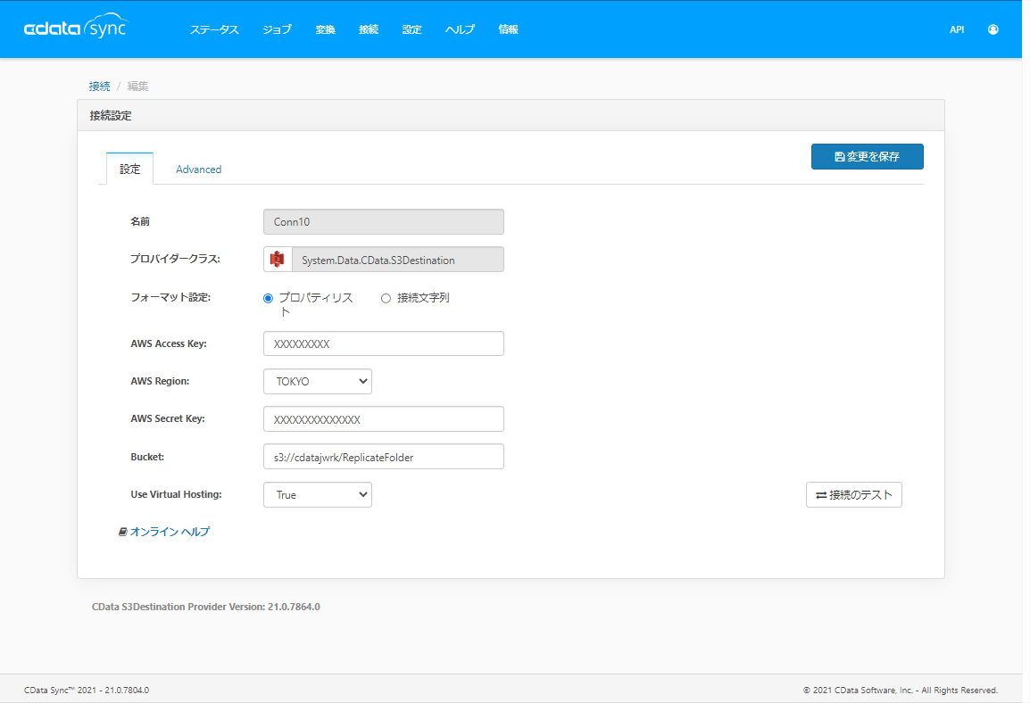Go back via the 接続 breadcrumb link
Image resolution: width=1030 pixels, height=703 pixels.
tap(99, 85)
